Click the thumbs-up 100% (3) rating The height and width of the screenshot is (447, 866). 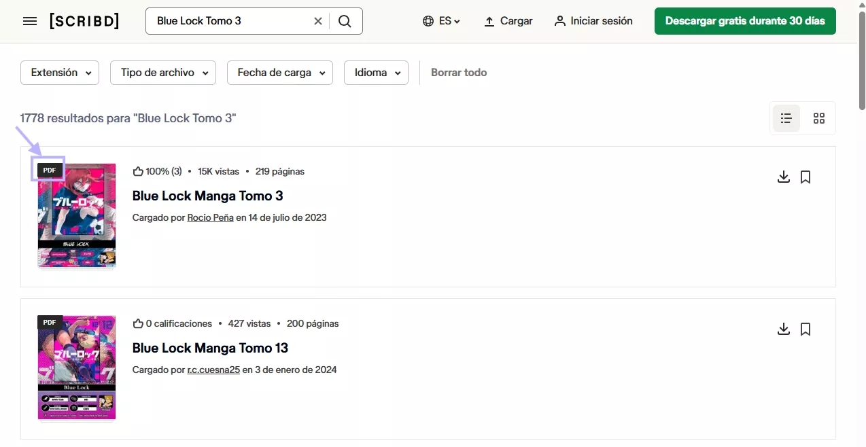point(157,171)
